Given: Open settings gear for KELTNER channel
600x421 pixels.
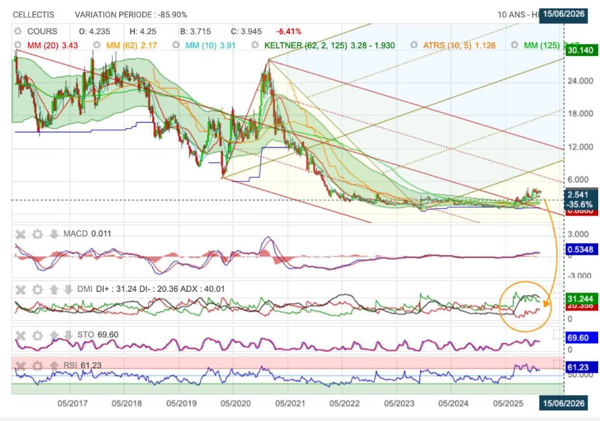Looking at the screenshot, I should 255,45.
